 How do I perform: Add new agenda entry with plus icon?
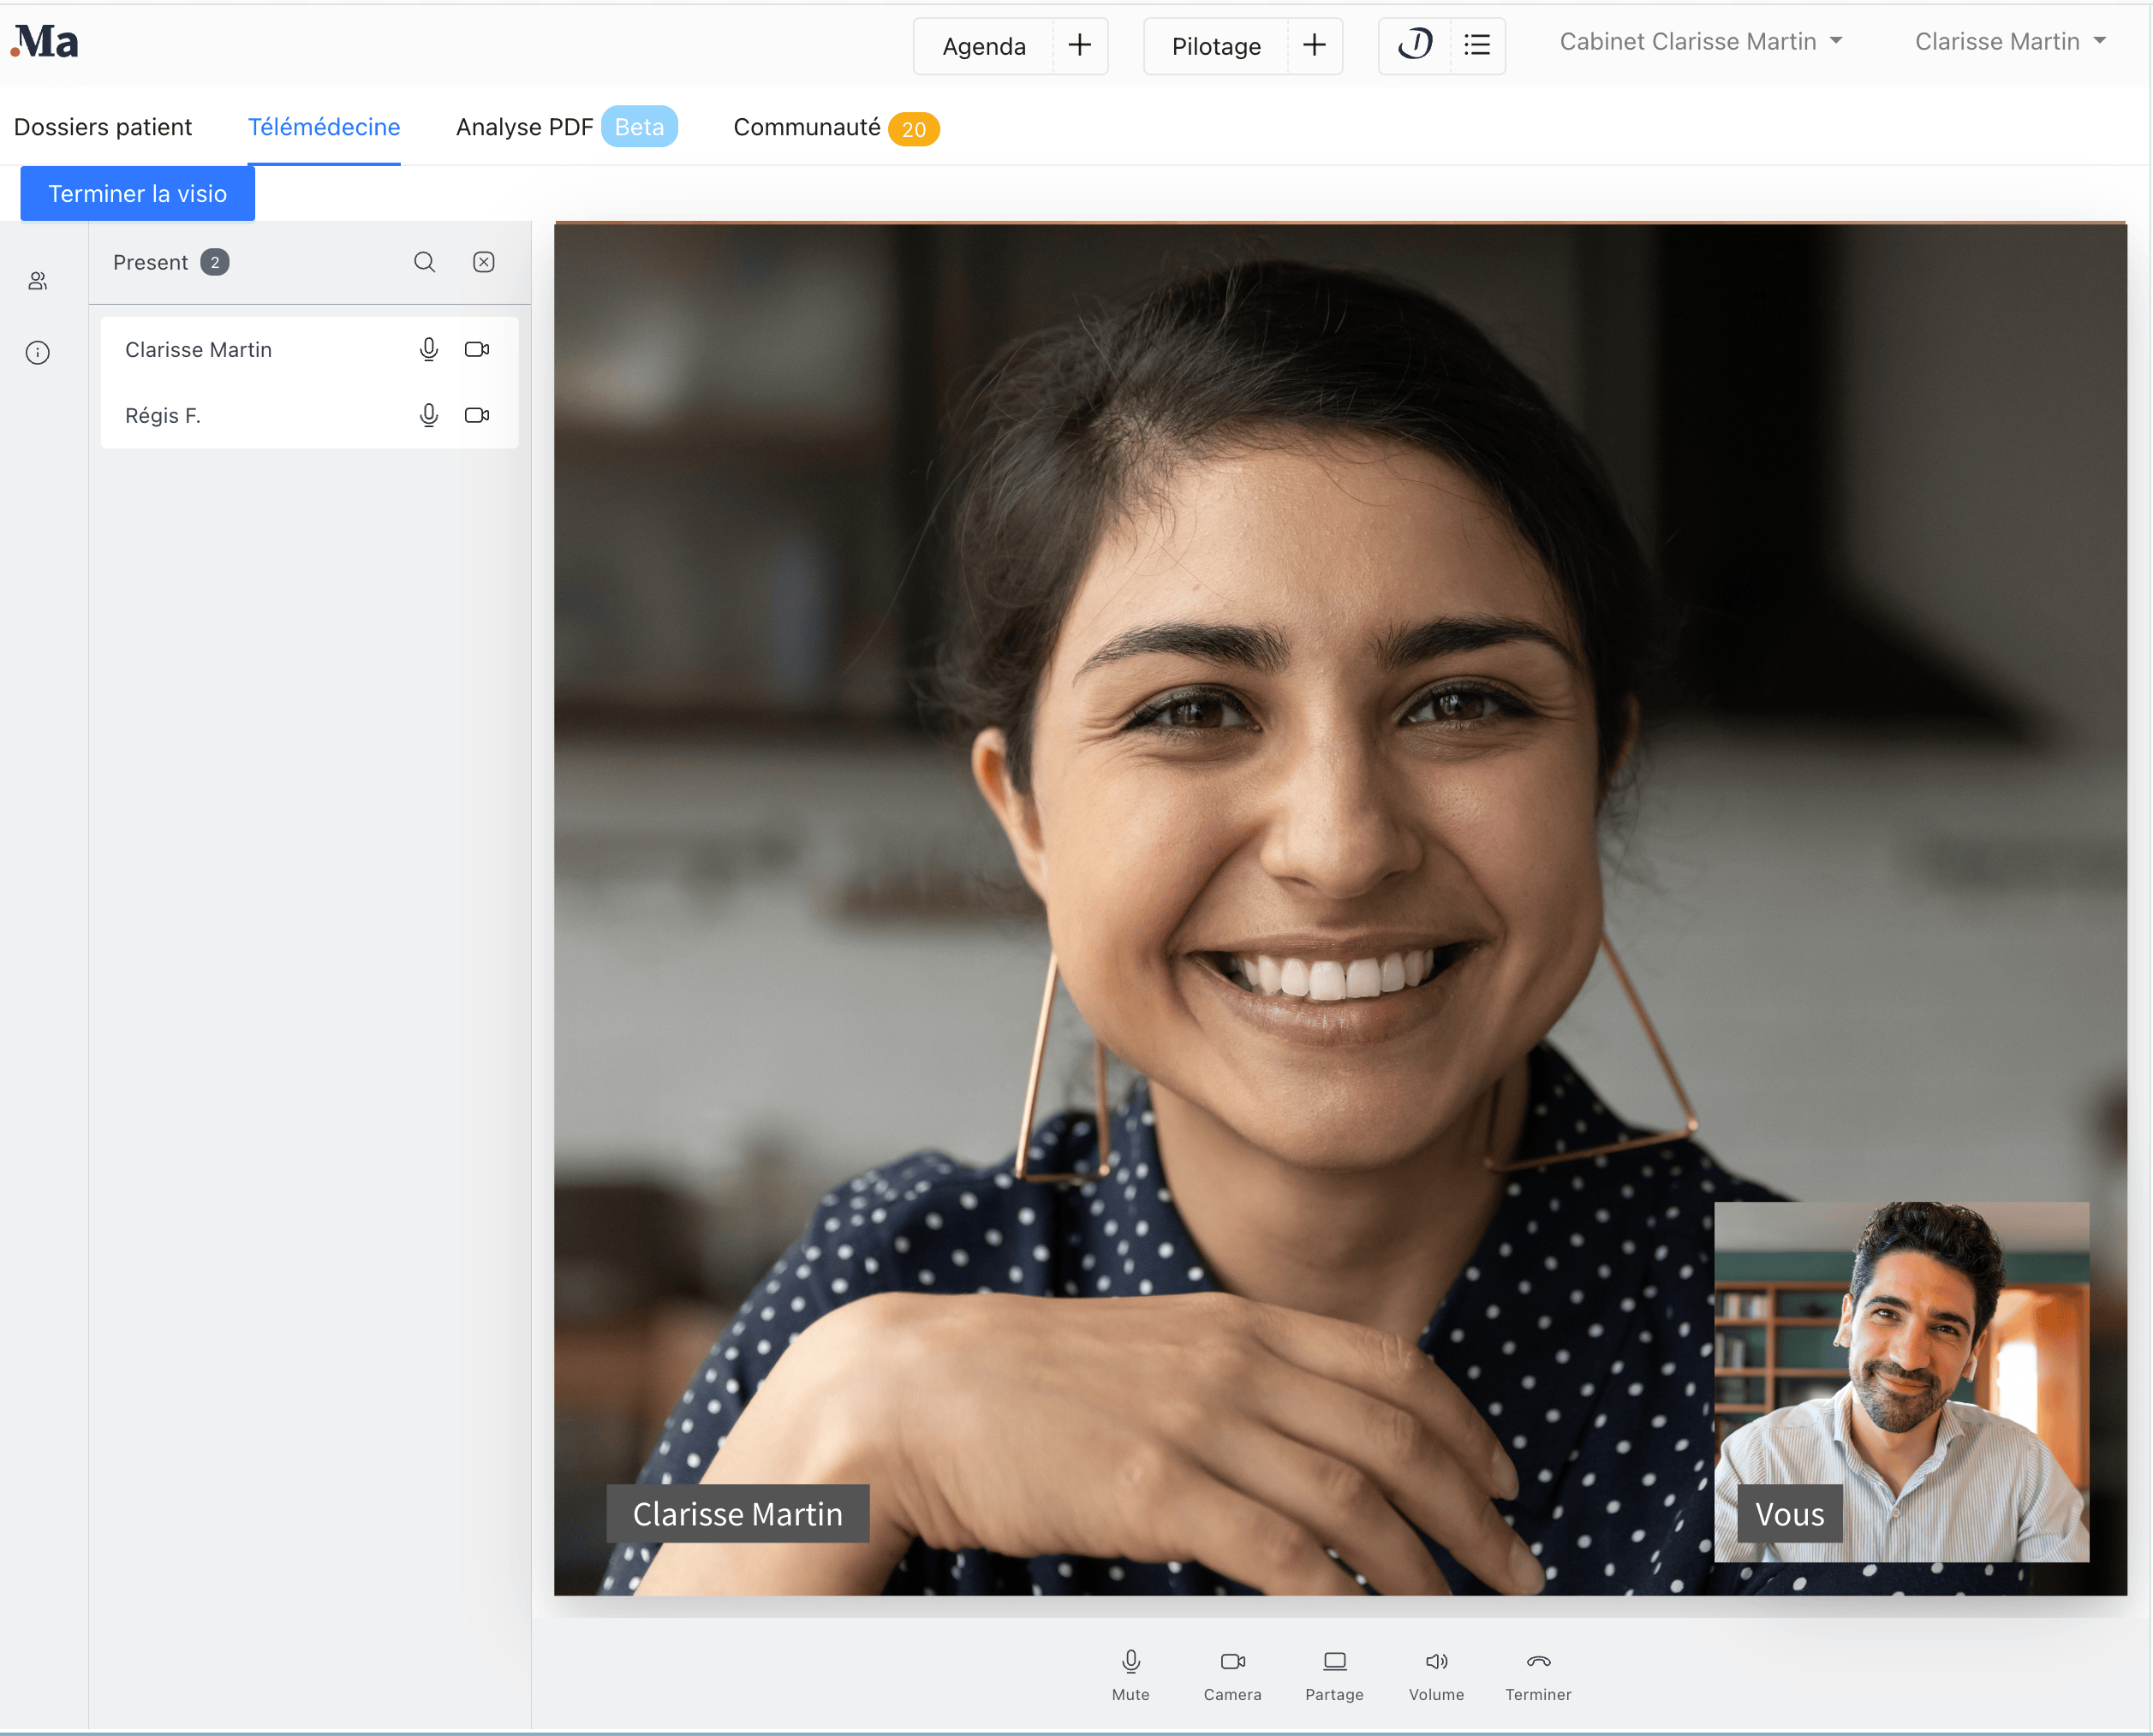(x=1080, y=45)
